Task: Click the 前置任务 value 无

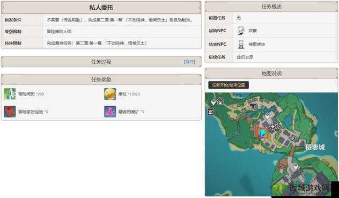Action: click(x=239, y=18)
